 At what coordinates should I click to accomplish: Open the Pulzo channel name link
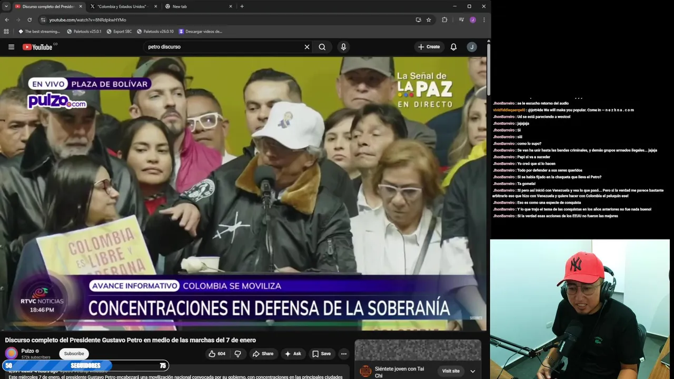pyautogui.click(x=27, y=351)
